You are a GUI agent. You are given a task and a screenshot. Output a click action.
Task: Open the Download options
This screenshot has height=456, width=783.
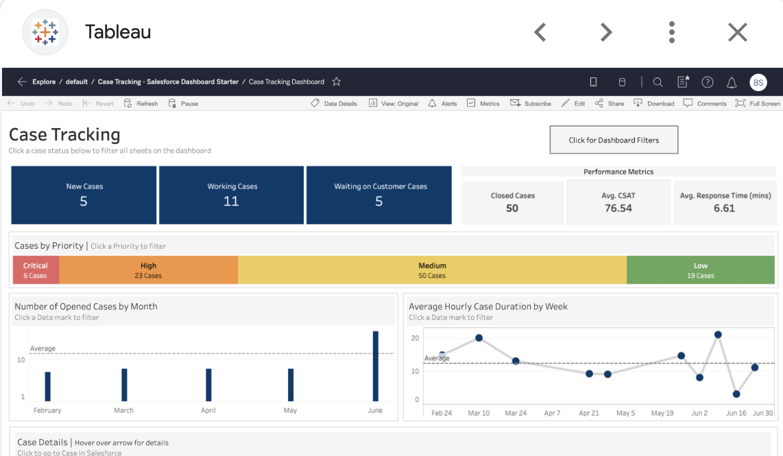tap(653, 103)
